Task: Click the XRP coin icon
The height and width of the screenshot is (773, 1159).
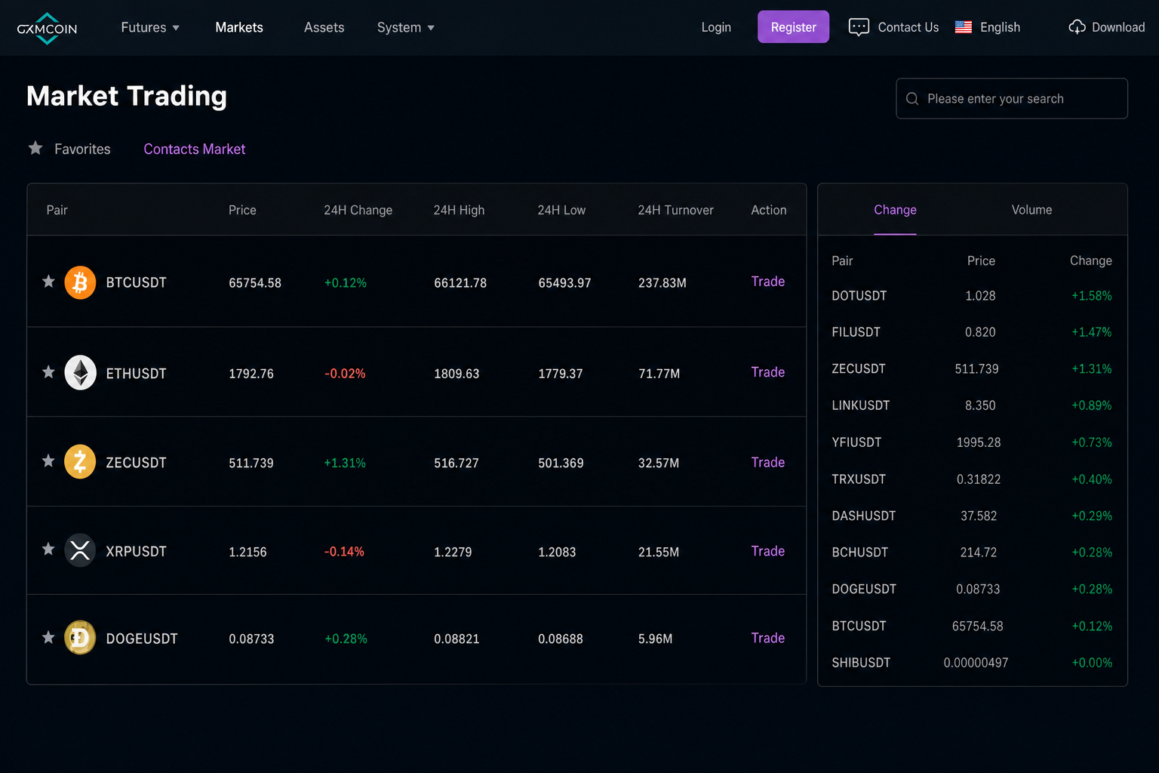Action: click(x=80, y=551)
